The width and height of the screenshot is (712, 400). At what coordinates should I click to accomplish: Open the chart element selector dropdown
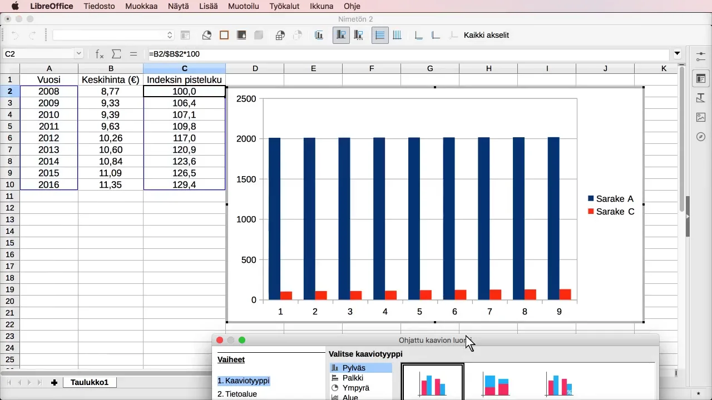point(113,36)
